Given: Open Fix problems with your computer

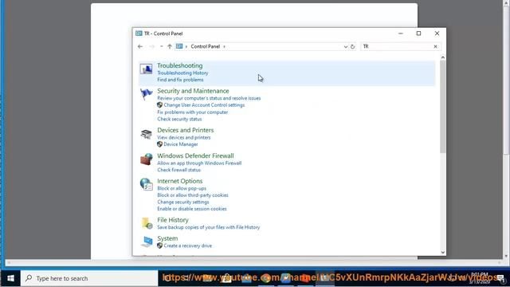Looking at the screenshot, I should pyautogui.click(x=193, y=112).
